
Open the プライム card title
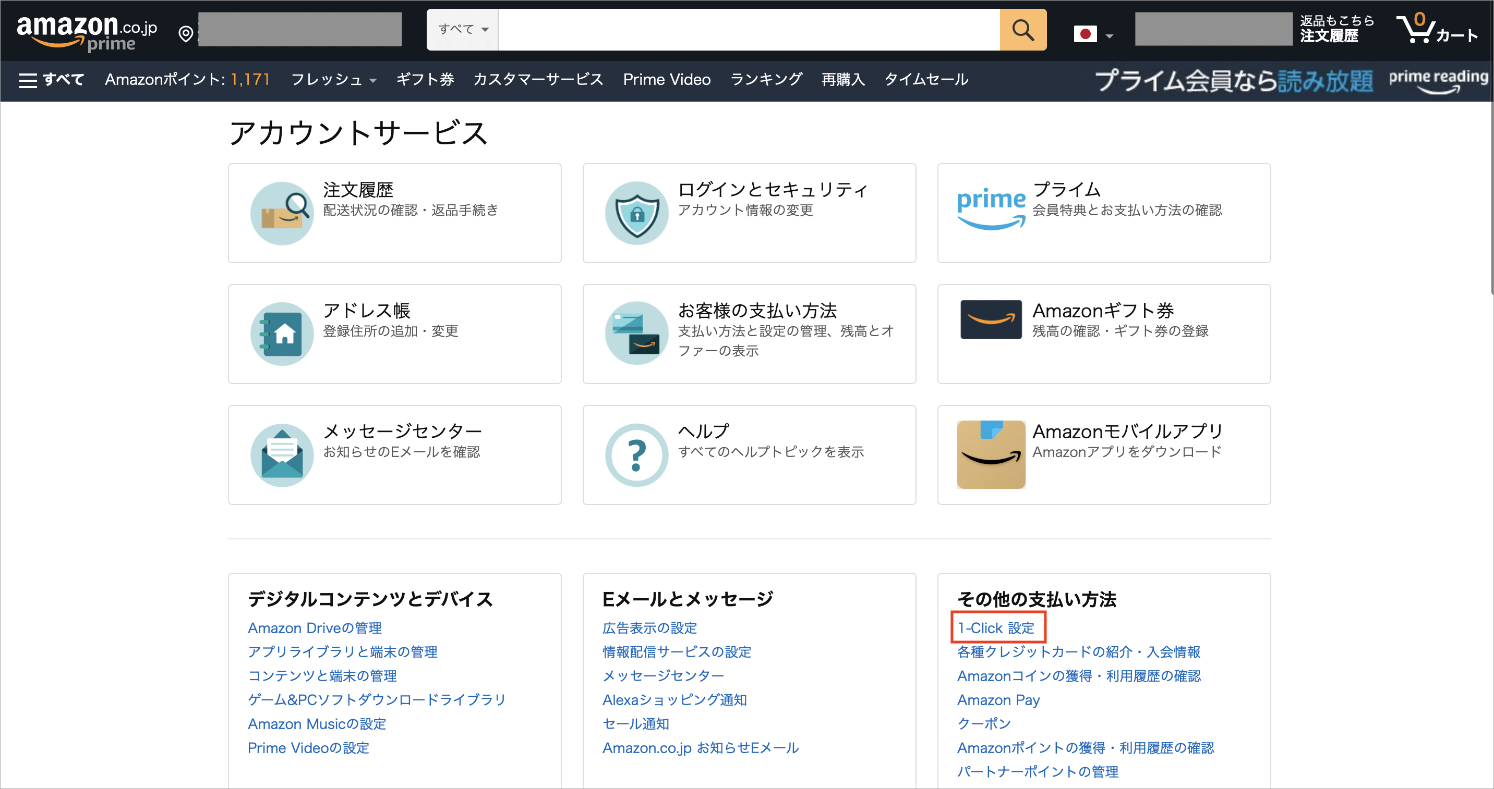(1067, 190)
